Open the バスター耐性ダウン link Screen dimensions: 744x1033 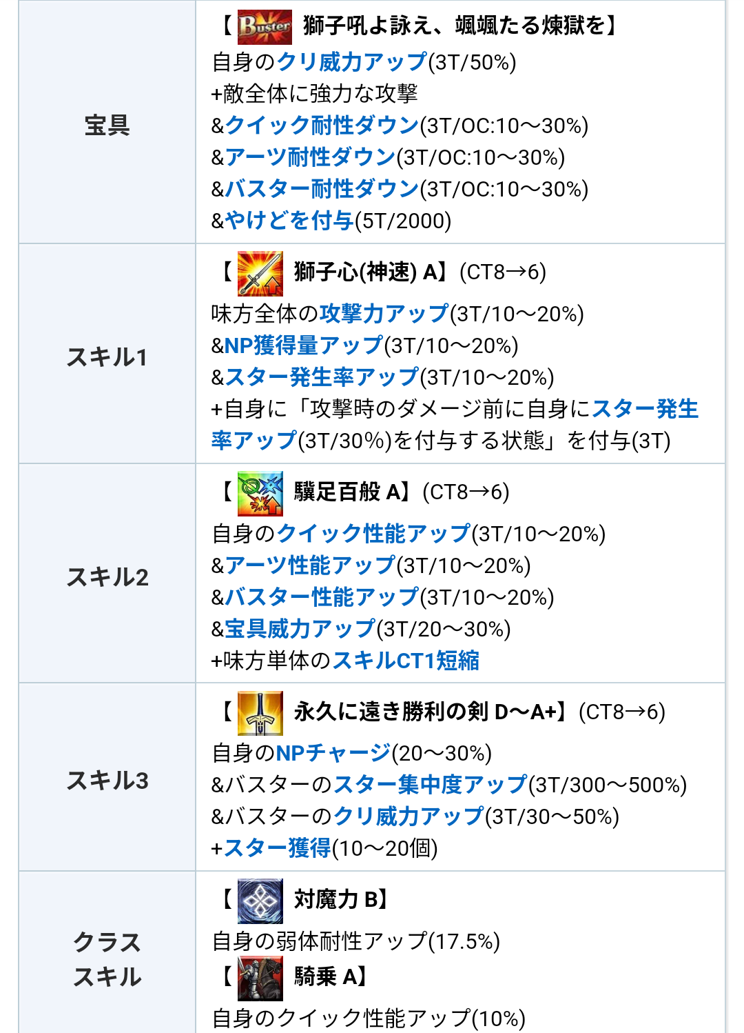tap(322, 189)
